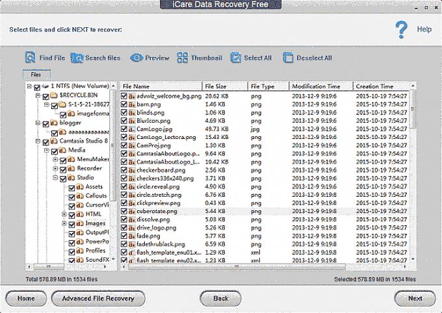The height and width of the screenshot is (313, 442).
Task: Open Advanced File Recovery
Action: pos(98,298)
